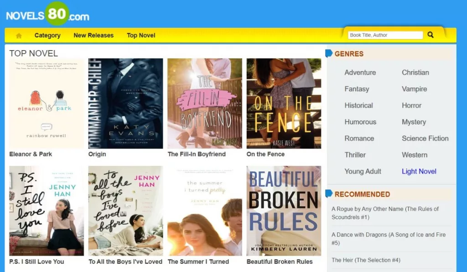The image size is (467, 272).
Task: Select the Vampire genre link
Action: [414, 89]
